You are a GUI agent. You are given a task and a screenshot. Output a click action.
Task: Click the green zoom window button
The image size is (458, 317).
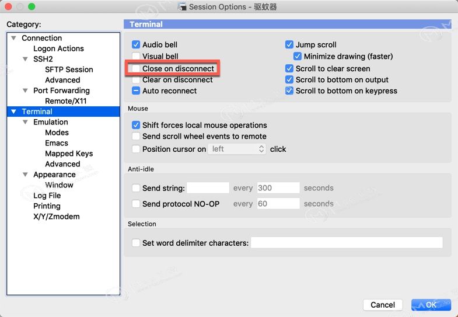pos(32,6)
